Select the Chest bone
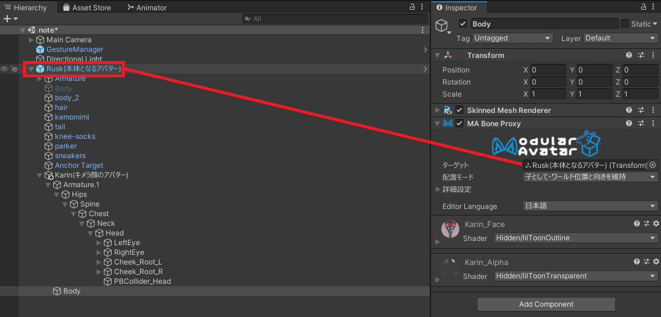 [x=98, y=214]
